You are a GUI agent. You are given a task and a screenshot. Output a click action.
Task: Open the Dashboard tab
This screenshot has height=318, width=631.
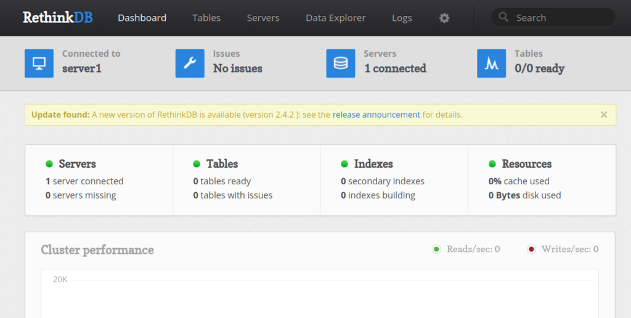pos(142,18)
